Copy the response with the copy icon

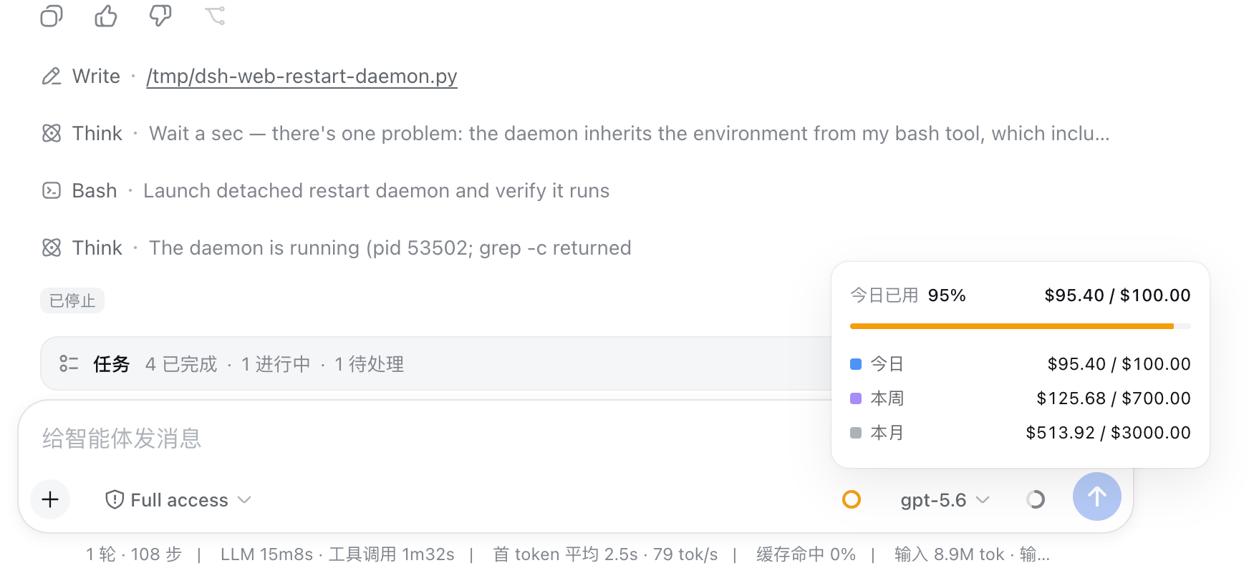point(52,16)
